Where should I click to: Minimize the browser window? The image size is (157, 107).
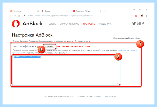pyautogui.click(x=134, y=10)
